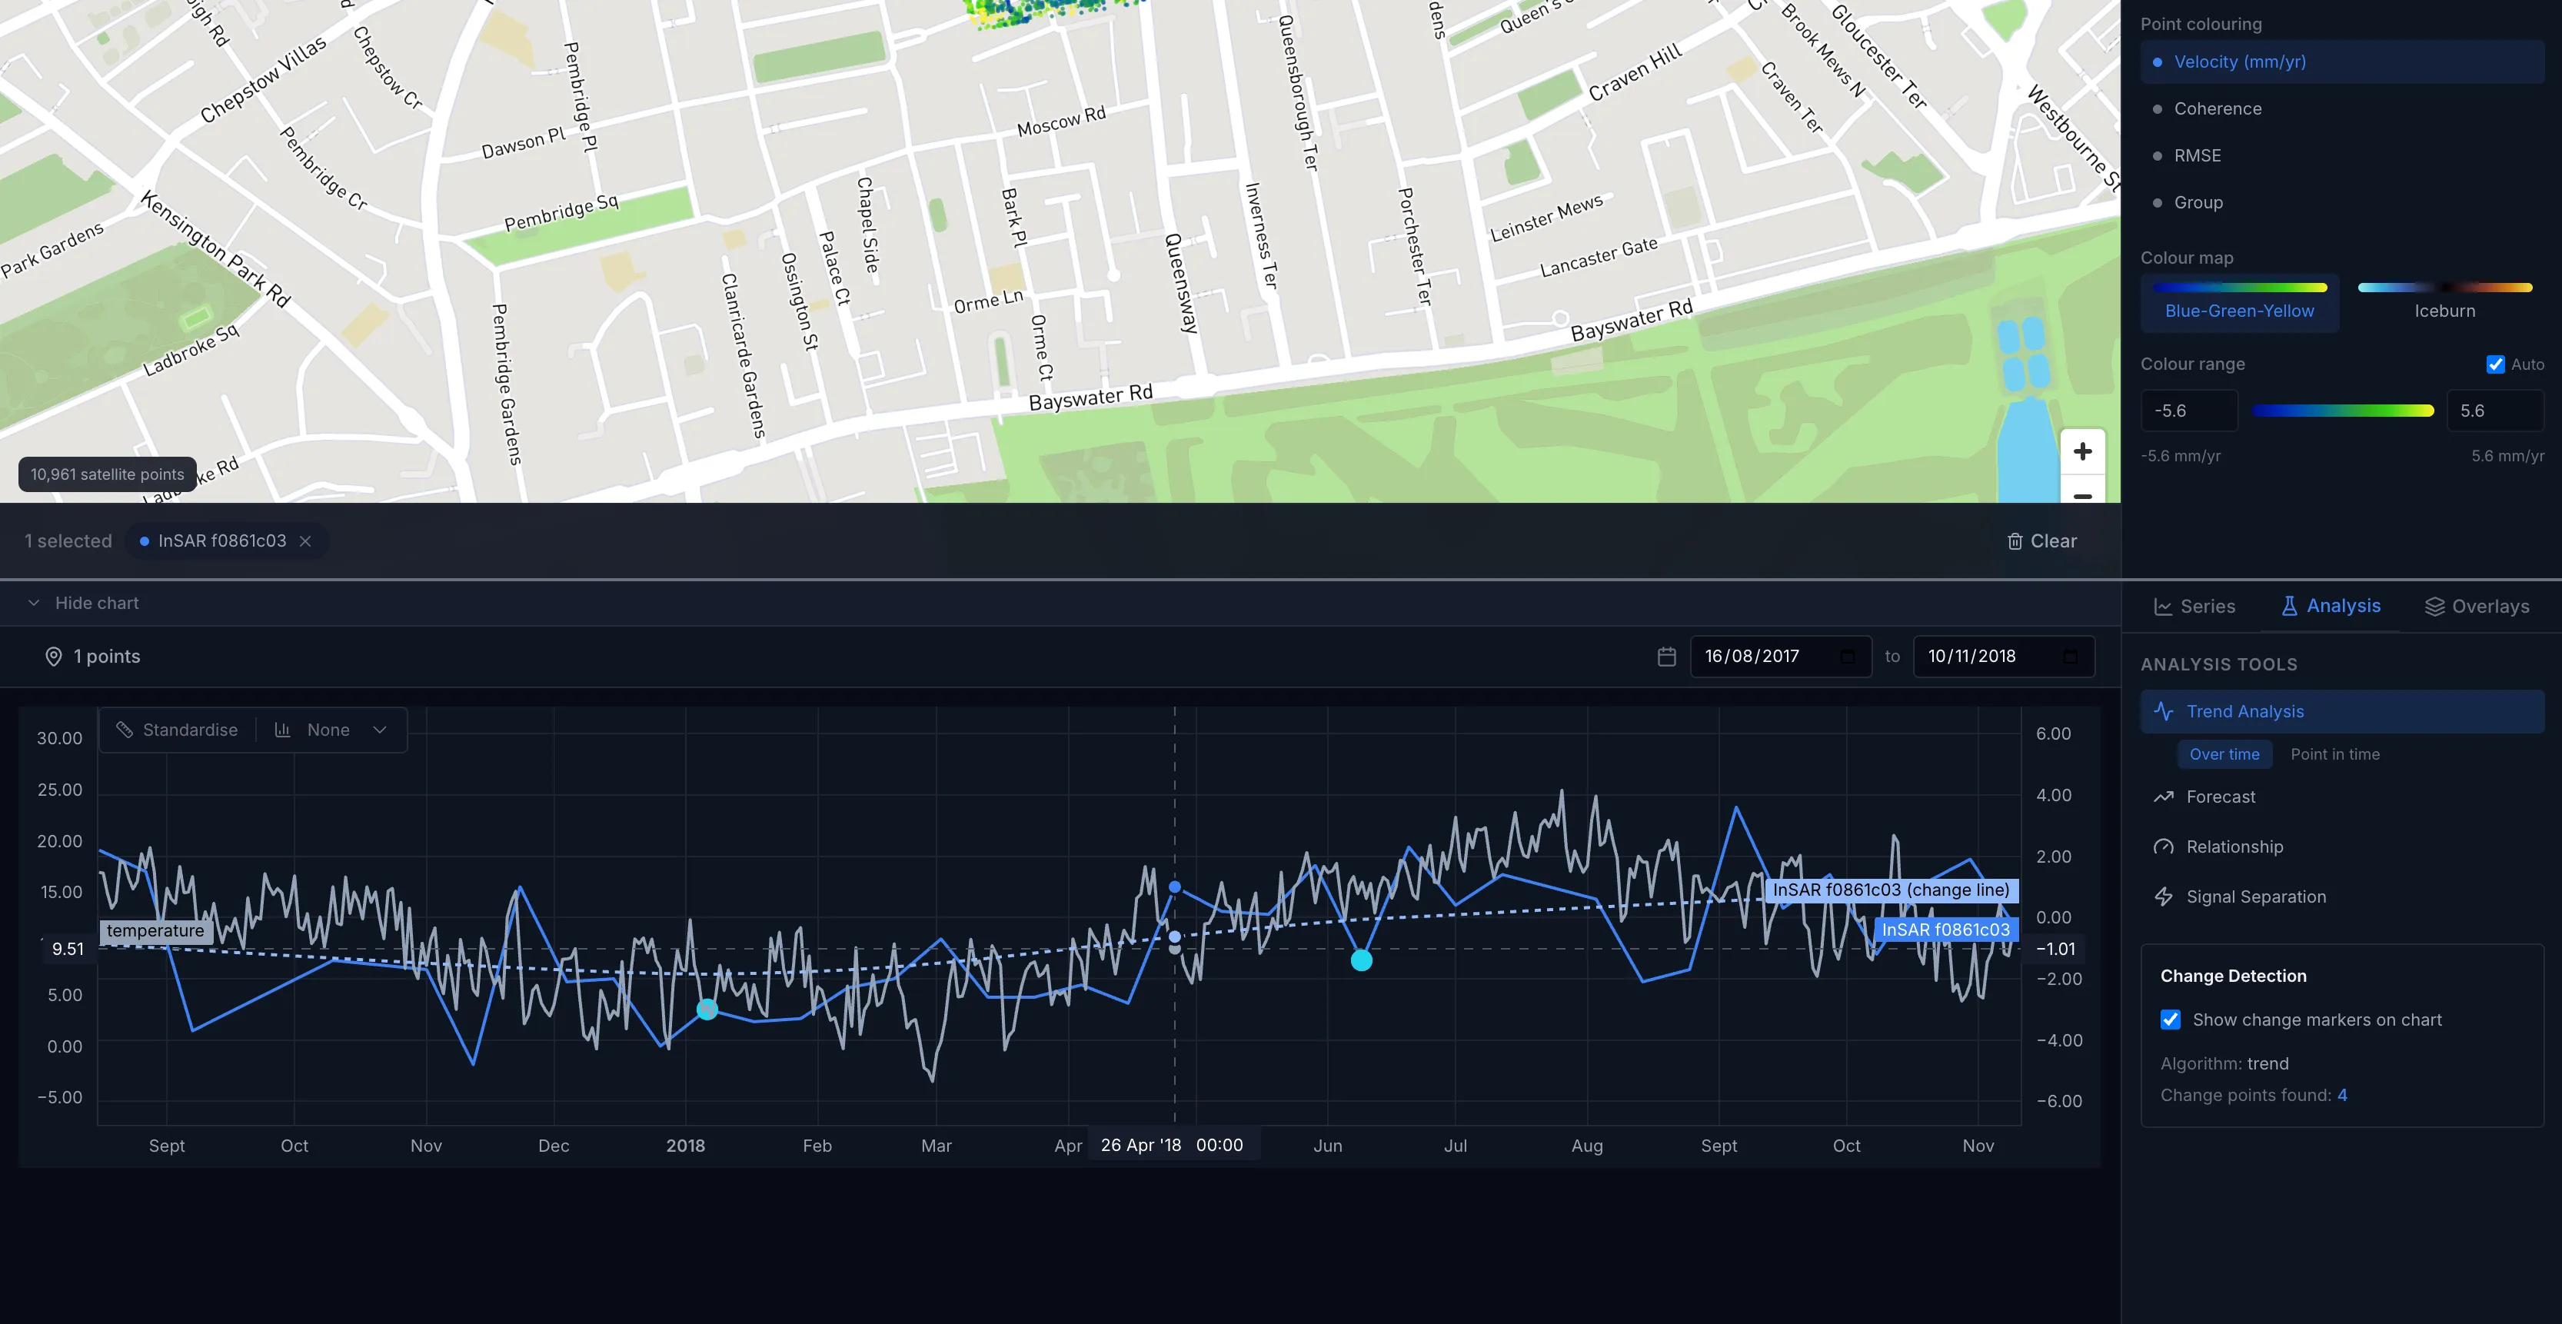
Task: Click the temperature series label
Action: [156, 931]
